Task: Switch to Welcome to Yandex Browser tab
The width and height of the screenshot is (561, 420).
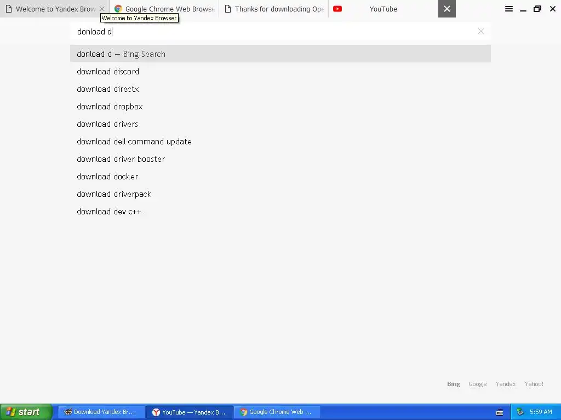Action: tap(54, 9)
